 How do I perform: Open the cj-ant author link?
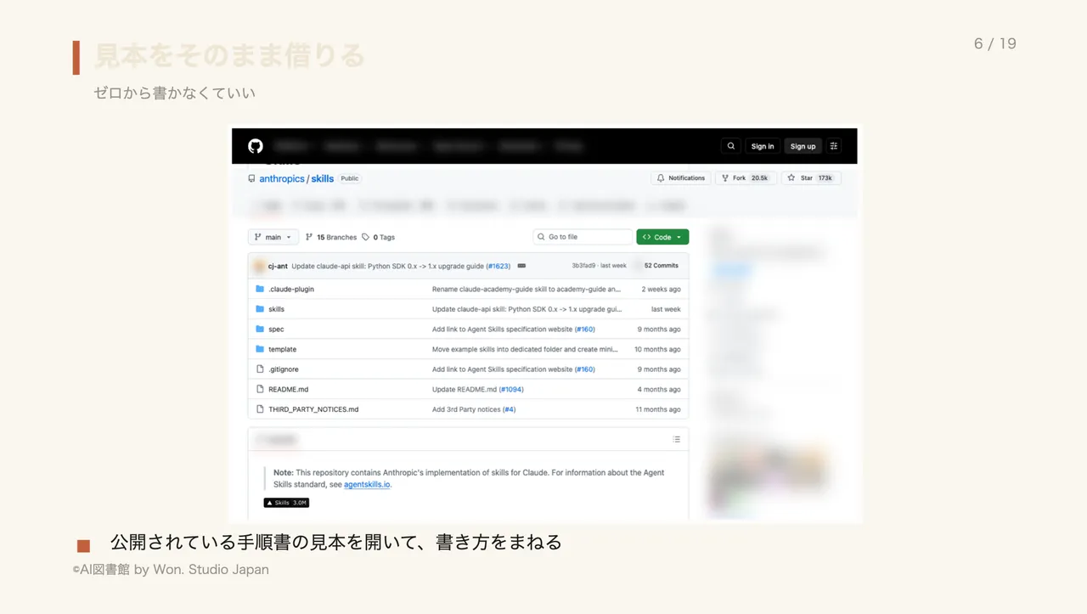(278, 266)
